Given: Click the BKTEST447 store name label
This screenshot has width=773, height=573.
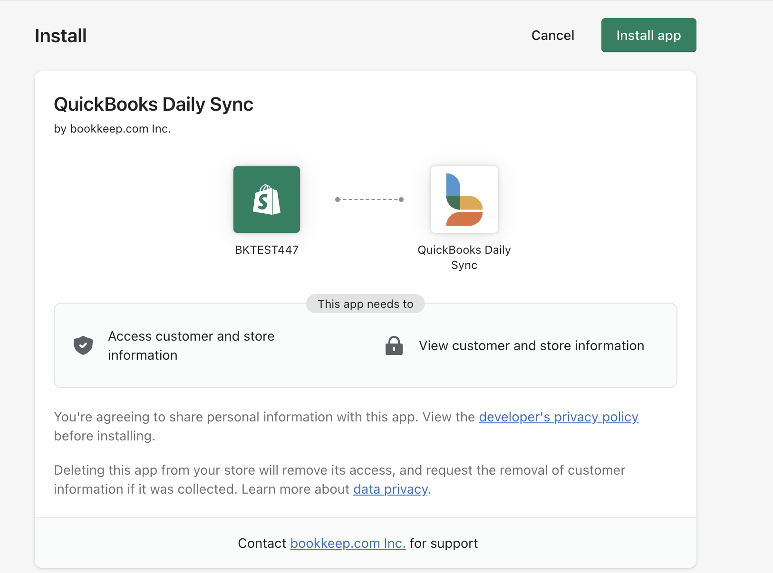Looking at the screenshot, I should coord(267,250).
